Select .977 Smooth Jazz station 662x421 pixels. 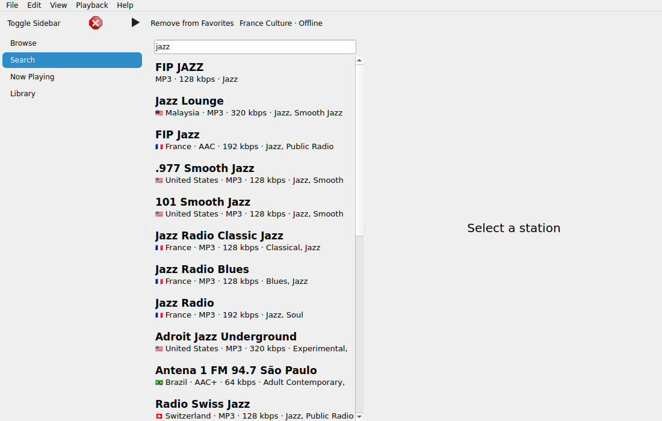coord(255,174)
